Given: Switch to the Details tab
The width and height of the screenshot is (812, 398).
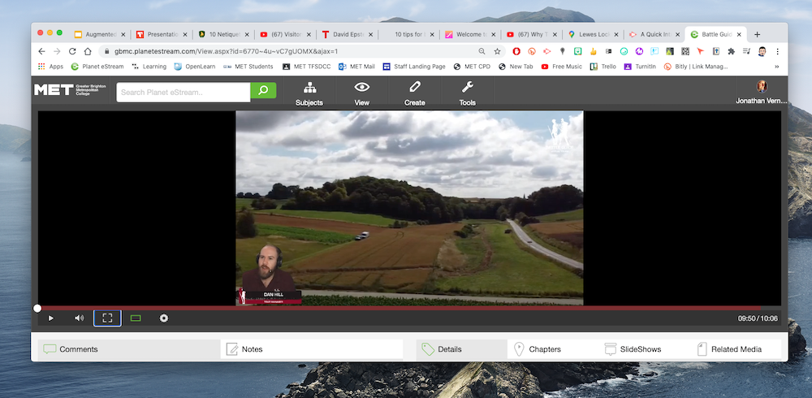Looking at the screenshot, I should [461, 349].
